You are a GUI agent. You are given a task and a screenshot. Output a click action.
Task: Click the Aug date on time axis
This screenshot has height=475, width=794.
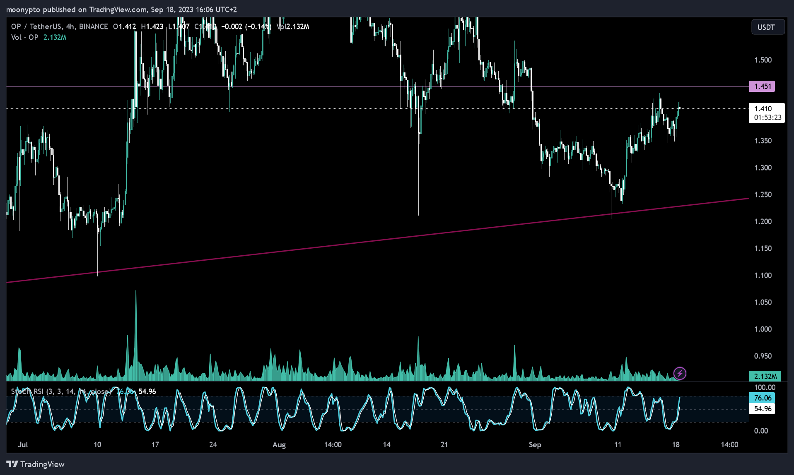(x=279, y=445)
